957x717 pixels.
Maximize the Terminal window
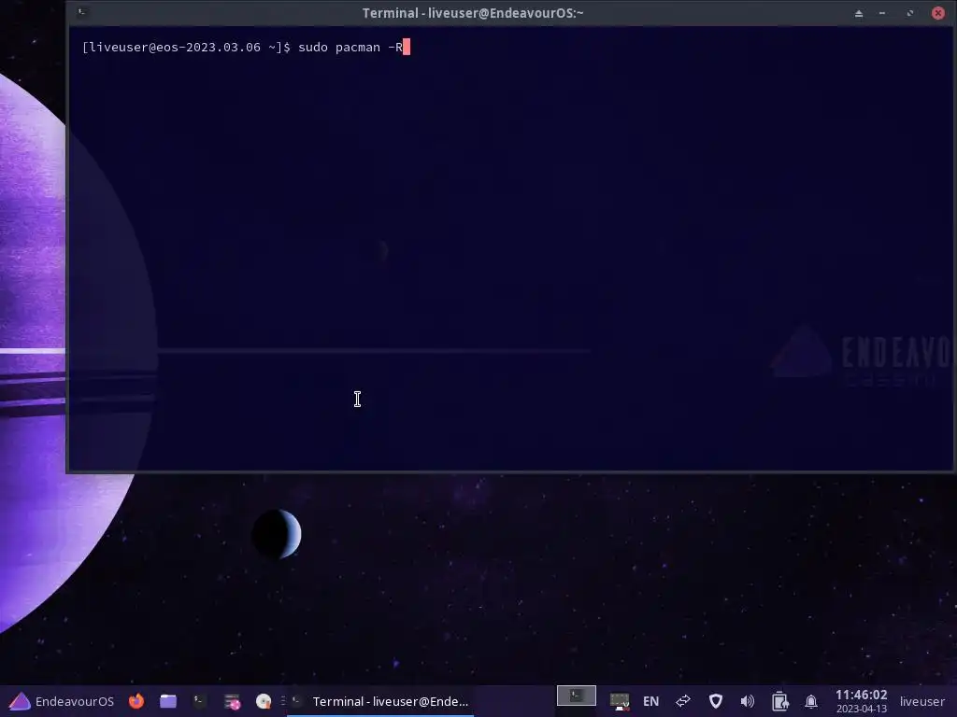click(909, 13)
